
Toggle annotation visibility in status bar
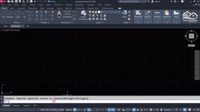134,110
